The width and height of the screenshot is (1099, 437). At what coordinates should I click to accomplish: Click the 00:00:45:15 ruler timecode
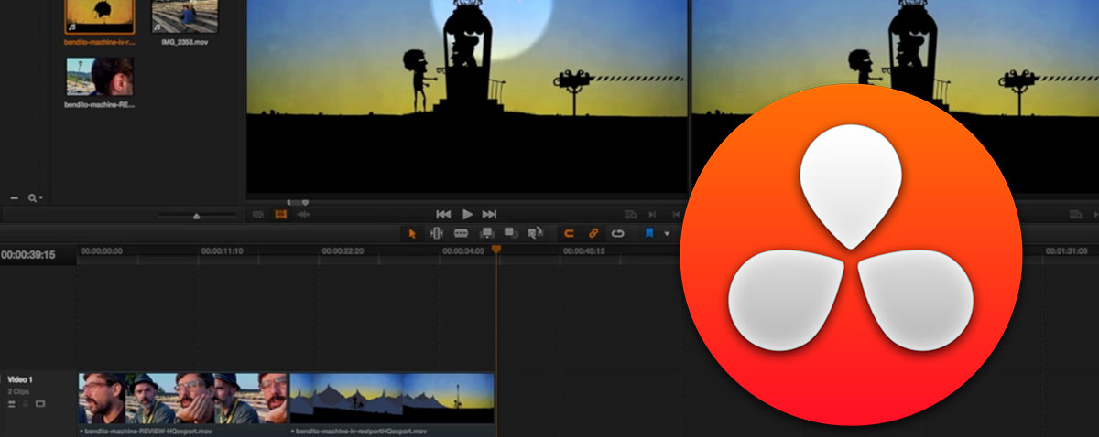click(x=583, y=250)
